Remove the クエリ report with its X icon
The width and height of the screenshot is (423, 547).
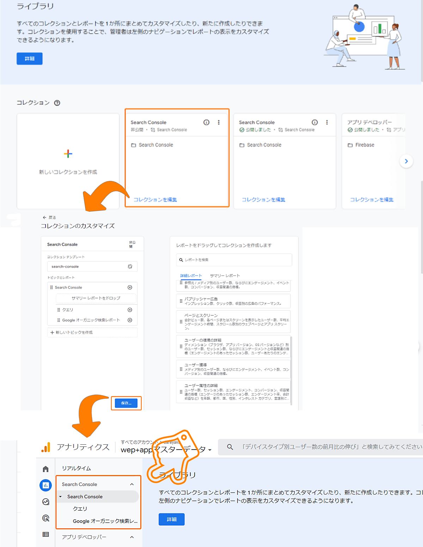coord(130,310)
